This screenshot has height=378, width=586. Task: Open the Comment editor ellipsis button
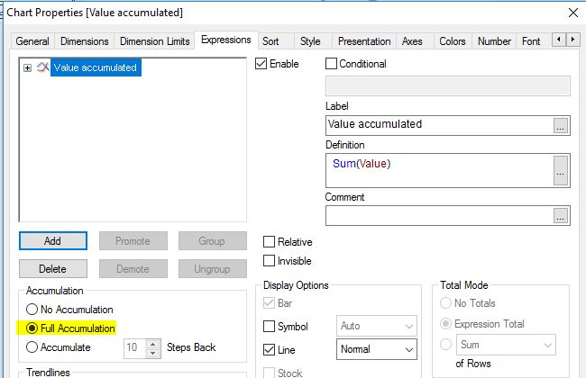(561, 215)
